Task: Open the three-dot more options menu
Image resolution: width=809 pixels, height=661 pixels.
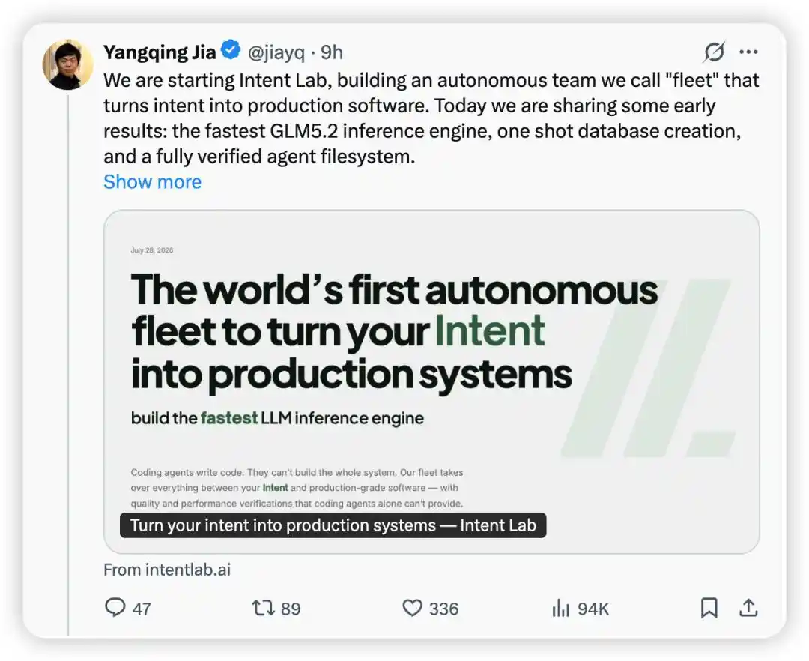Action: [748, 52]
